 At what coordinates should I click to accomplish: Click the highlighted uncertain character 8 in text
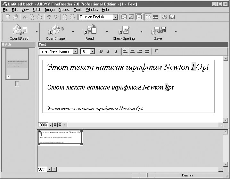(x=166, y=87)
